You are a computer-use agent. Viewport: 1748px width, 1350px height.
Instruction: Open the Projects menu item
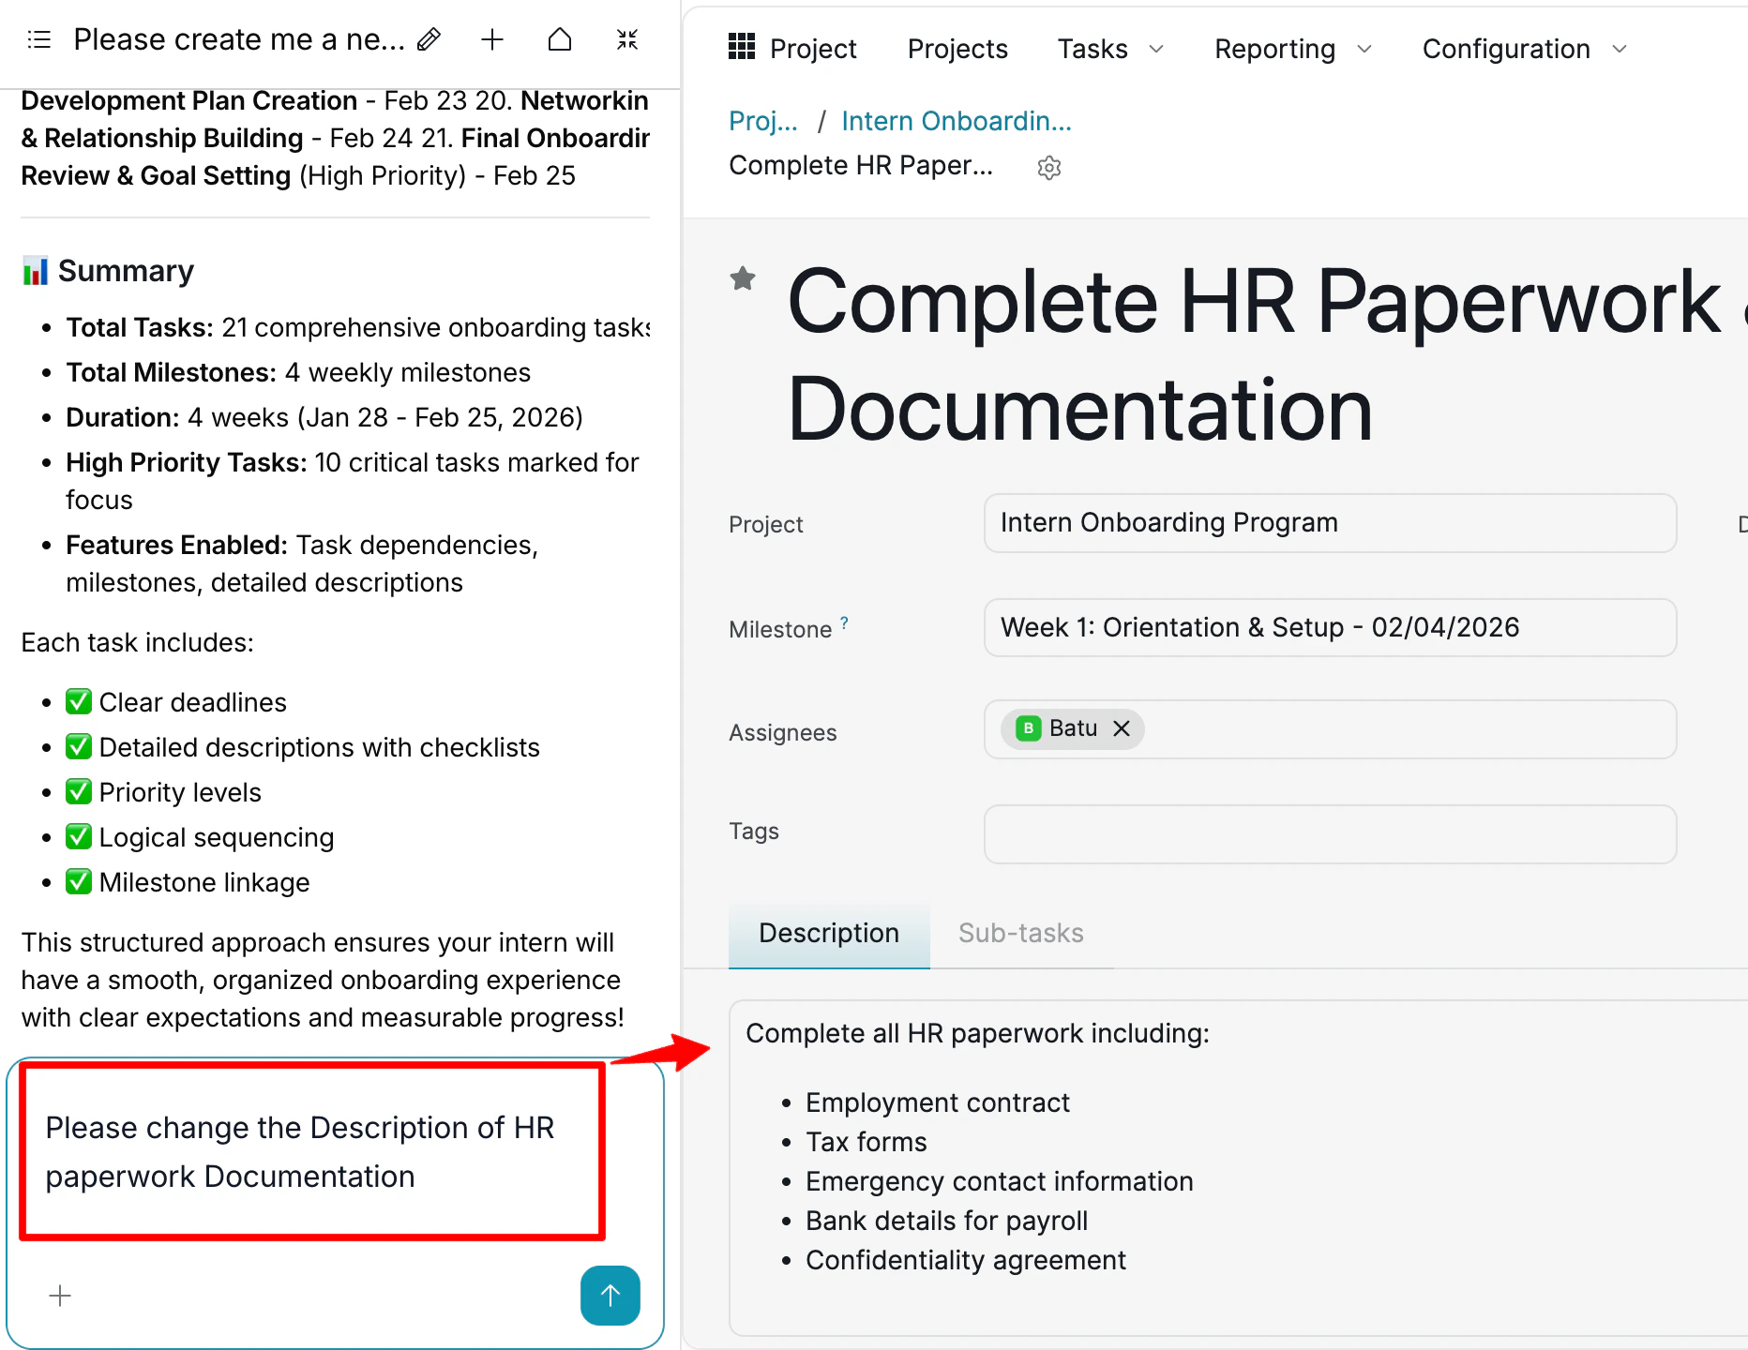[x=957, y=49]
